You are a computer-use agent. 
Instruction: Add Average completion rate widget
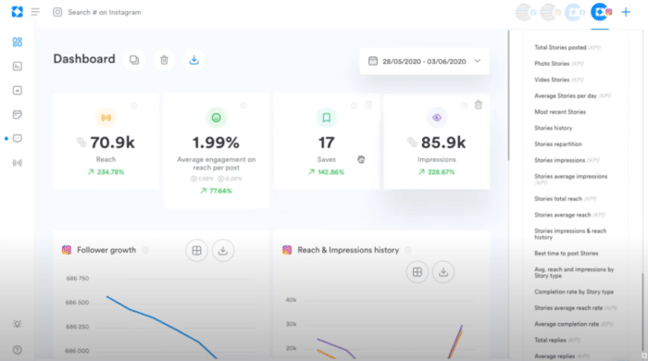[574, 324]
